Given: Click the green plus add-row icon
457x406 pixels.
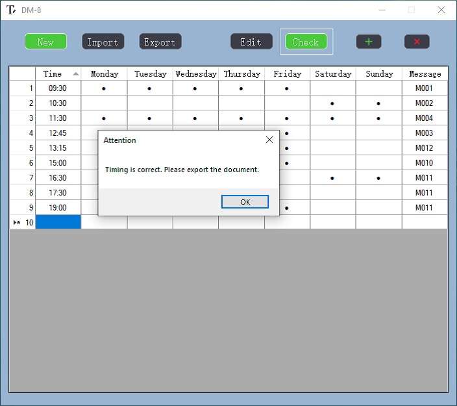Looking at the screenshot, I should coord(369,42).
